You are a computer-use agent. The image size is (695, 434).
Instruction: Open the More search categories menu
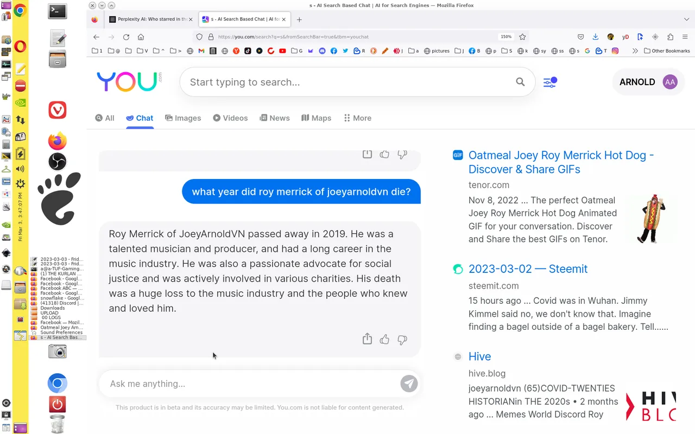[358, 118]
